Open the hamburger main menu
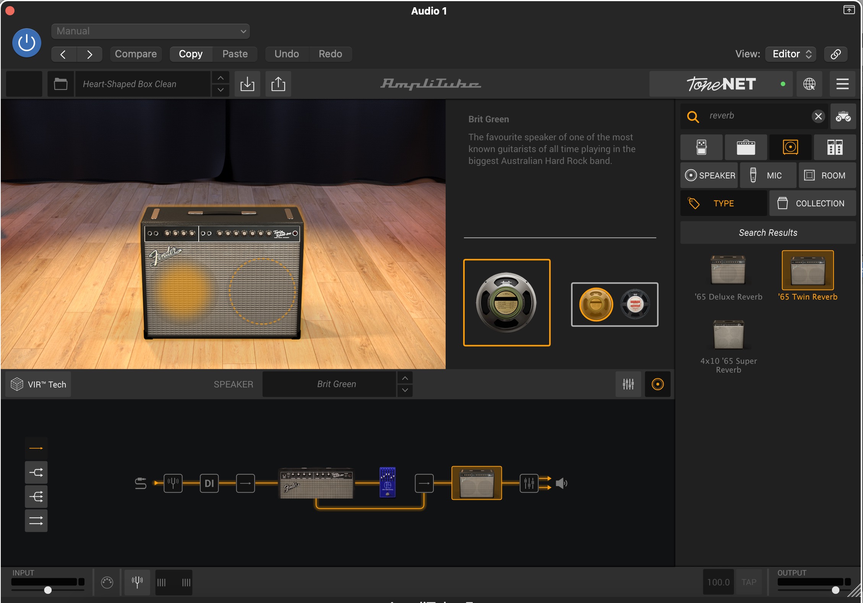The height and width of the screenshot is (603, 863). tap(842, 84)
